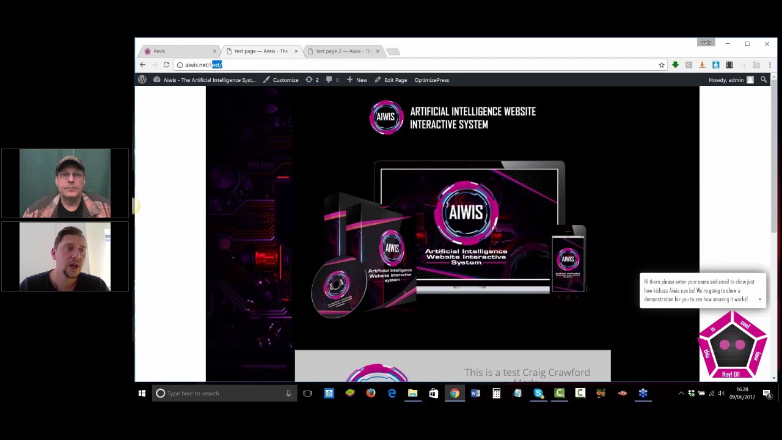
Task: Dismiss the Aiwis chat popup message
Action: pyautogui.click(x=760, y=299)
